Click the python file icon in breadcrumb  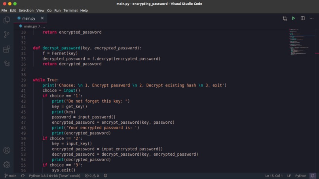click(21, 26)
